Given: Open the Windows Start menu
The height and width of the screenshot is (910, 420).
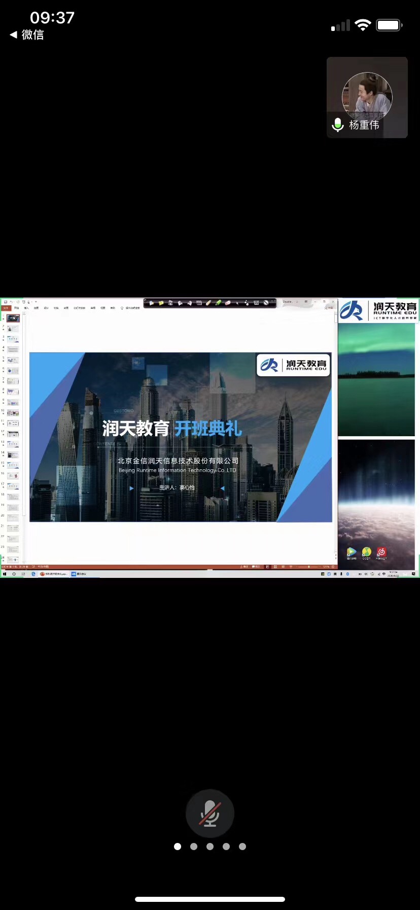Looking at the screenshot, I should (x=5, y=574).
